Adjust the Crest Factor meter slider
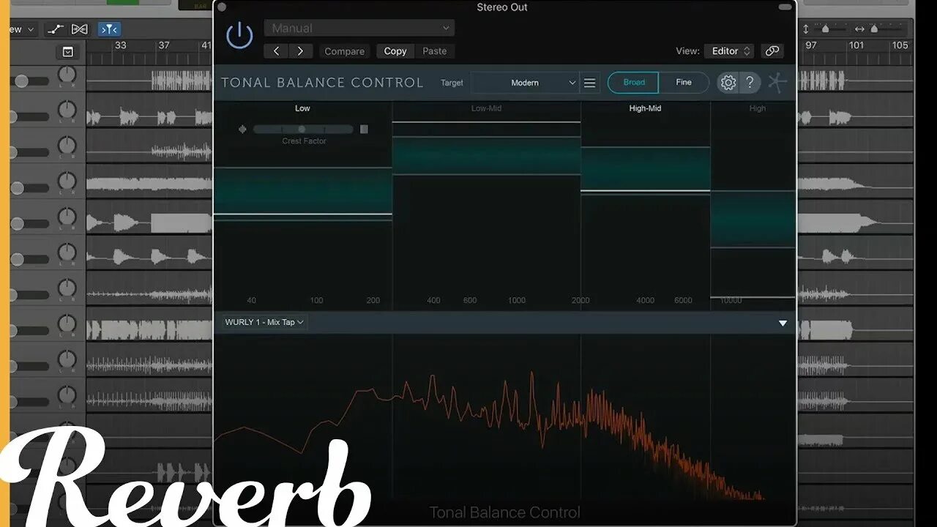The height and width of the screenshot is (527, 937). tap(303, 130)
